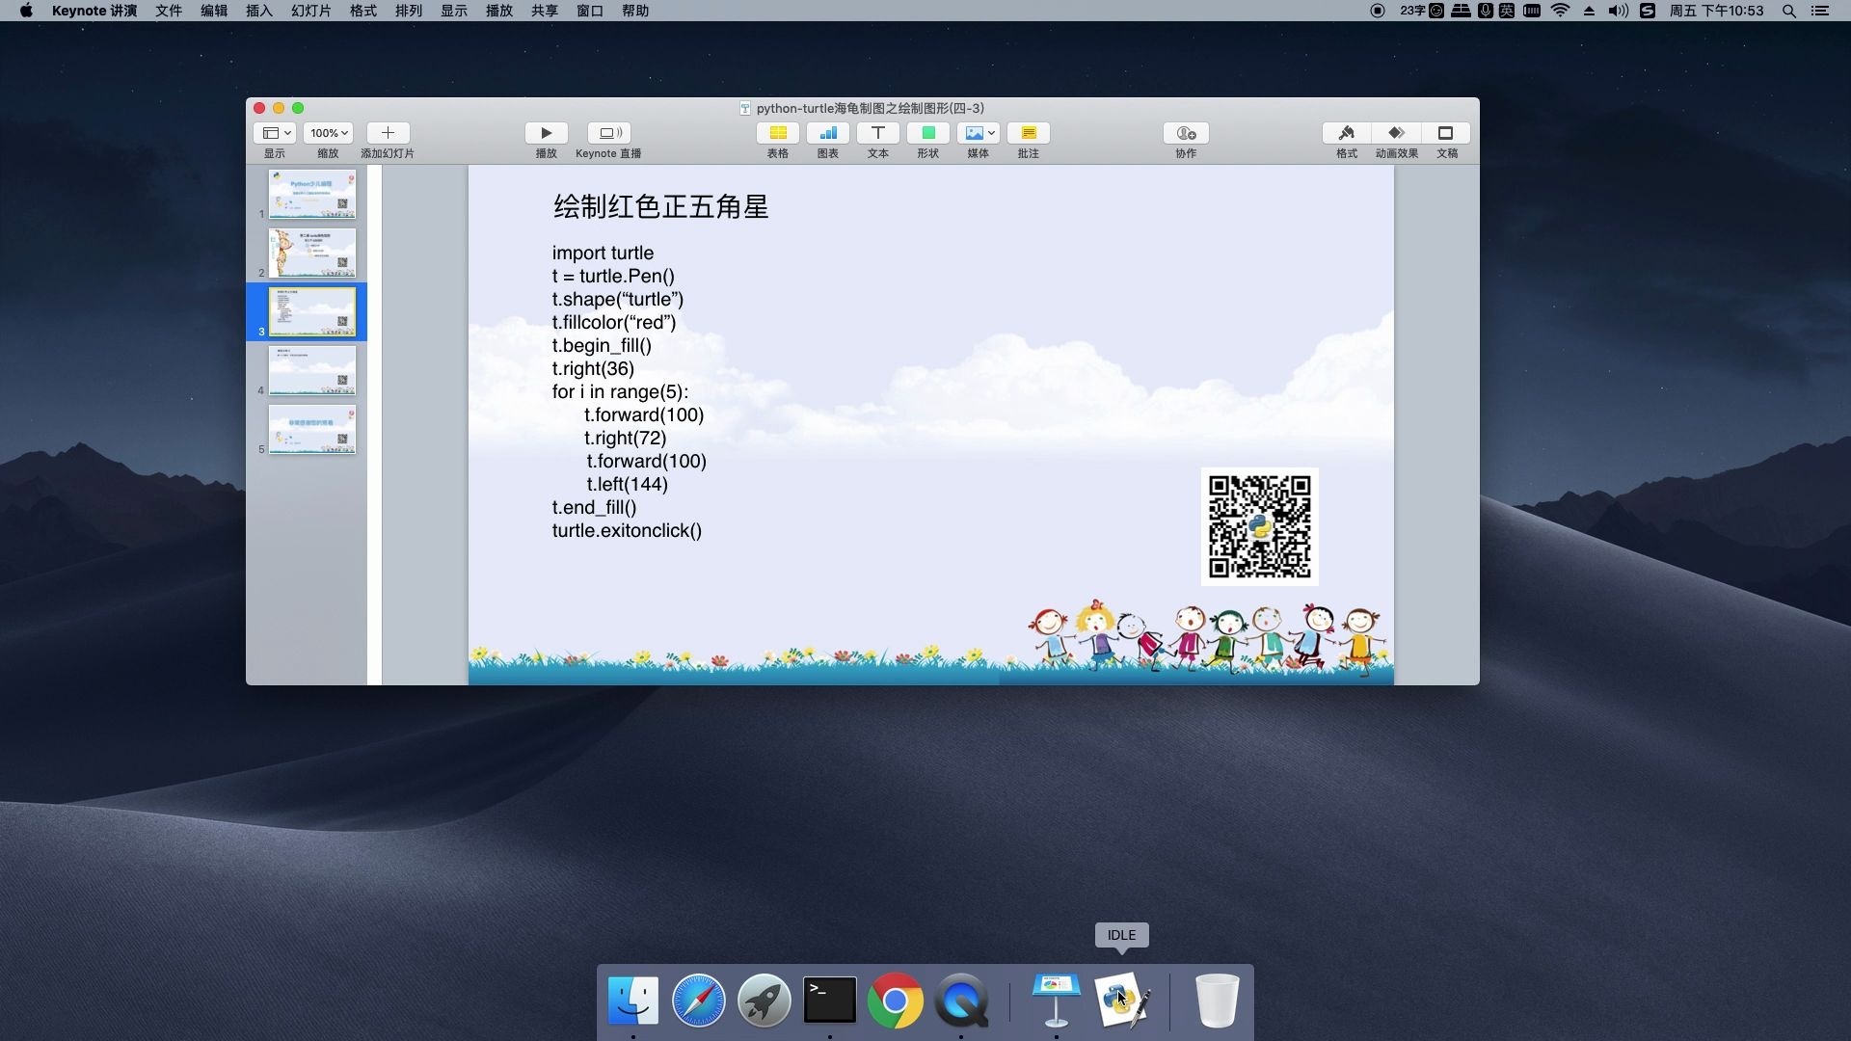This screenshot has width=1851, height=1041.
Task: Open the 媒体 media dropdown
Action: tap(978, 133)
